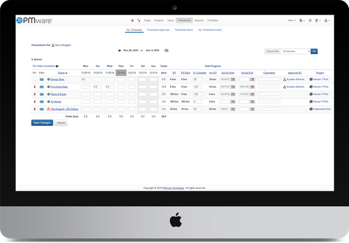Open the Views menu
Image resolution: width=349 pixels, height=243 pixels.
(170, 21)
